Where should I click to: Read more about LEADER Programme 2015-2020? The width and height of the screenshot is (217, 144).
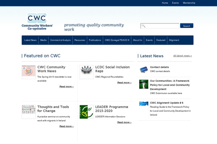(x=124, y=122)
